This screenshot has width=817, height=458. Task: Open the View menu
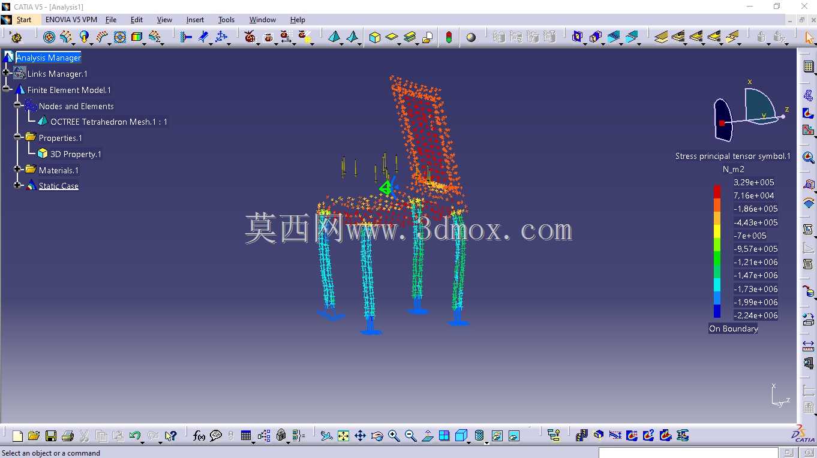[x=164, y=20]
